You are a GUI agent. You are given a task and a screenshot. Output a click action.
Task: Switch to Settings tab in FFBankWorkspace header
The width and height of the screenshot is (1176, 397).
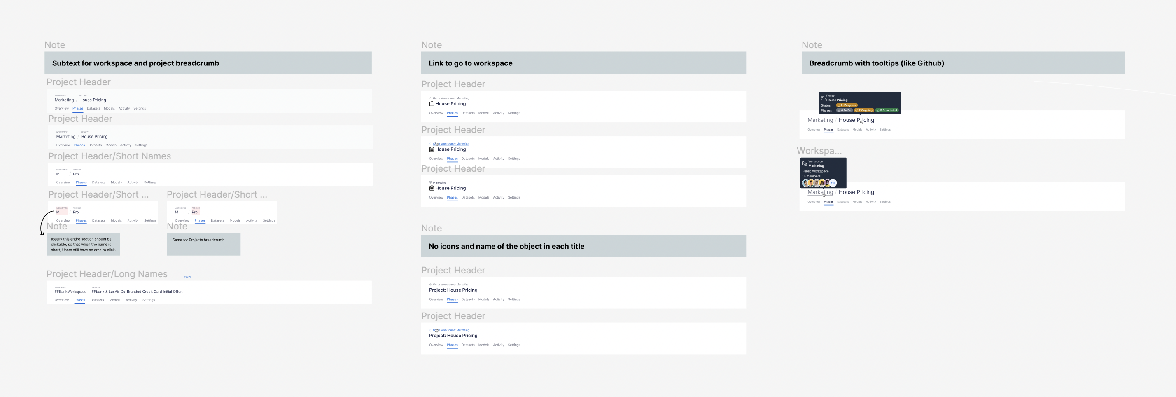click(x=148, y=300)
